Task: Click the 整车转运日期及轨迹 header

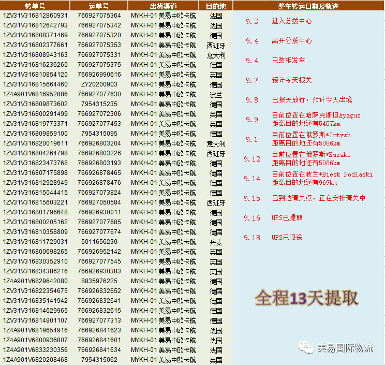Action: point(308,6)
